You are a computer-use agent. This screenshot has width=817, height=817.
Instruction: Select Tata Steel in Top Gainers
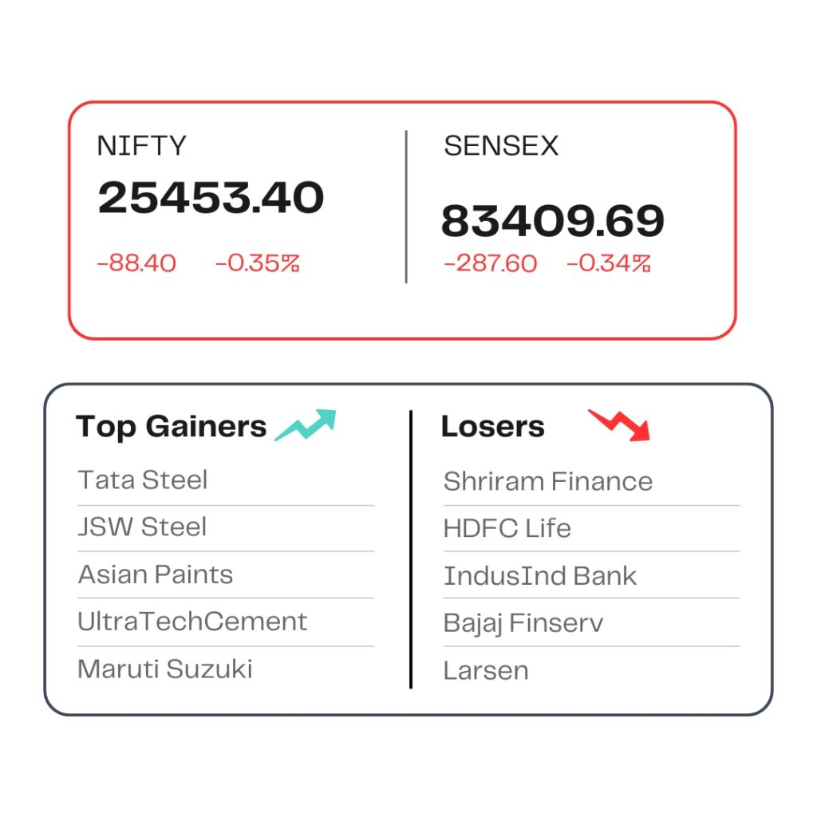pos(142,480)
